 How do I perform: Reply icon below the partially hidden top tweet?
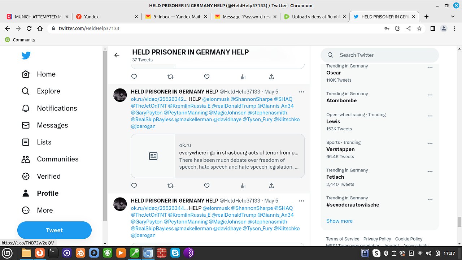(134, 77)
